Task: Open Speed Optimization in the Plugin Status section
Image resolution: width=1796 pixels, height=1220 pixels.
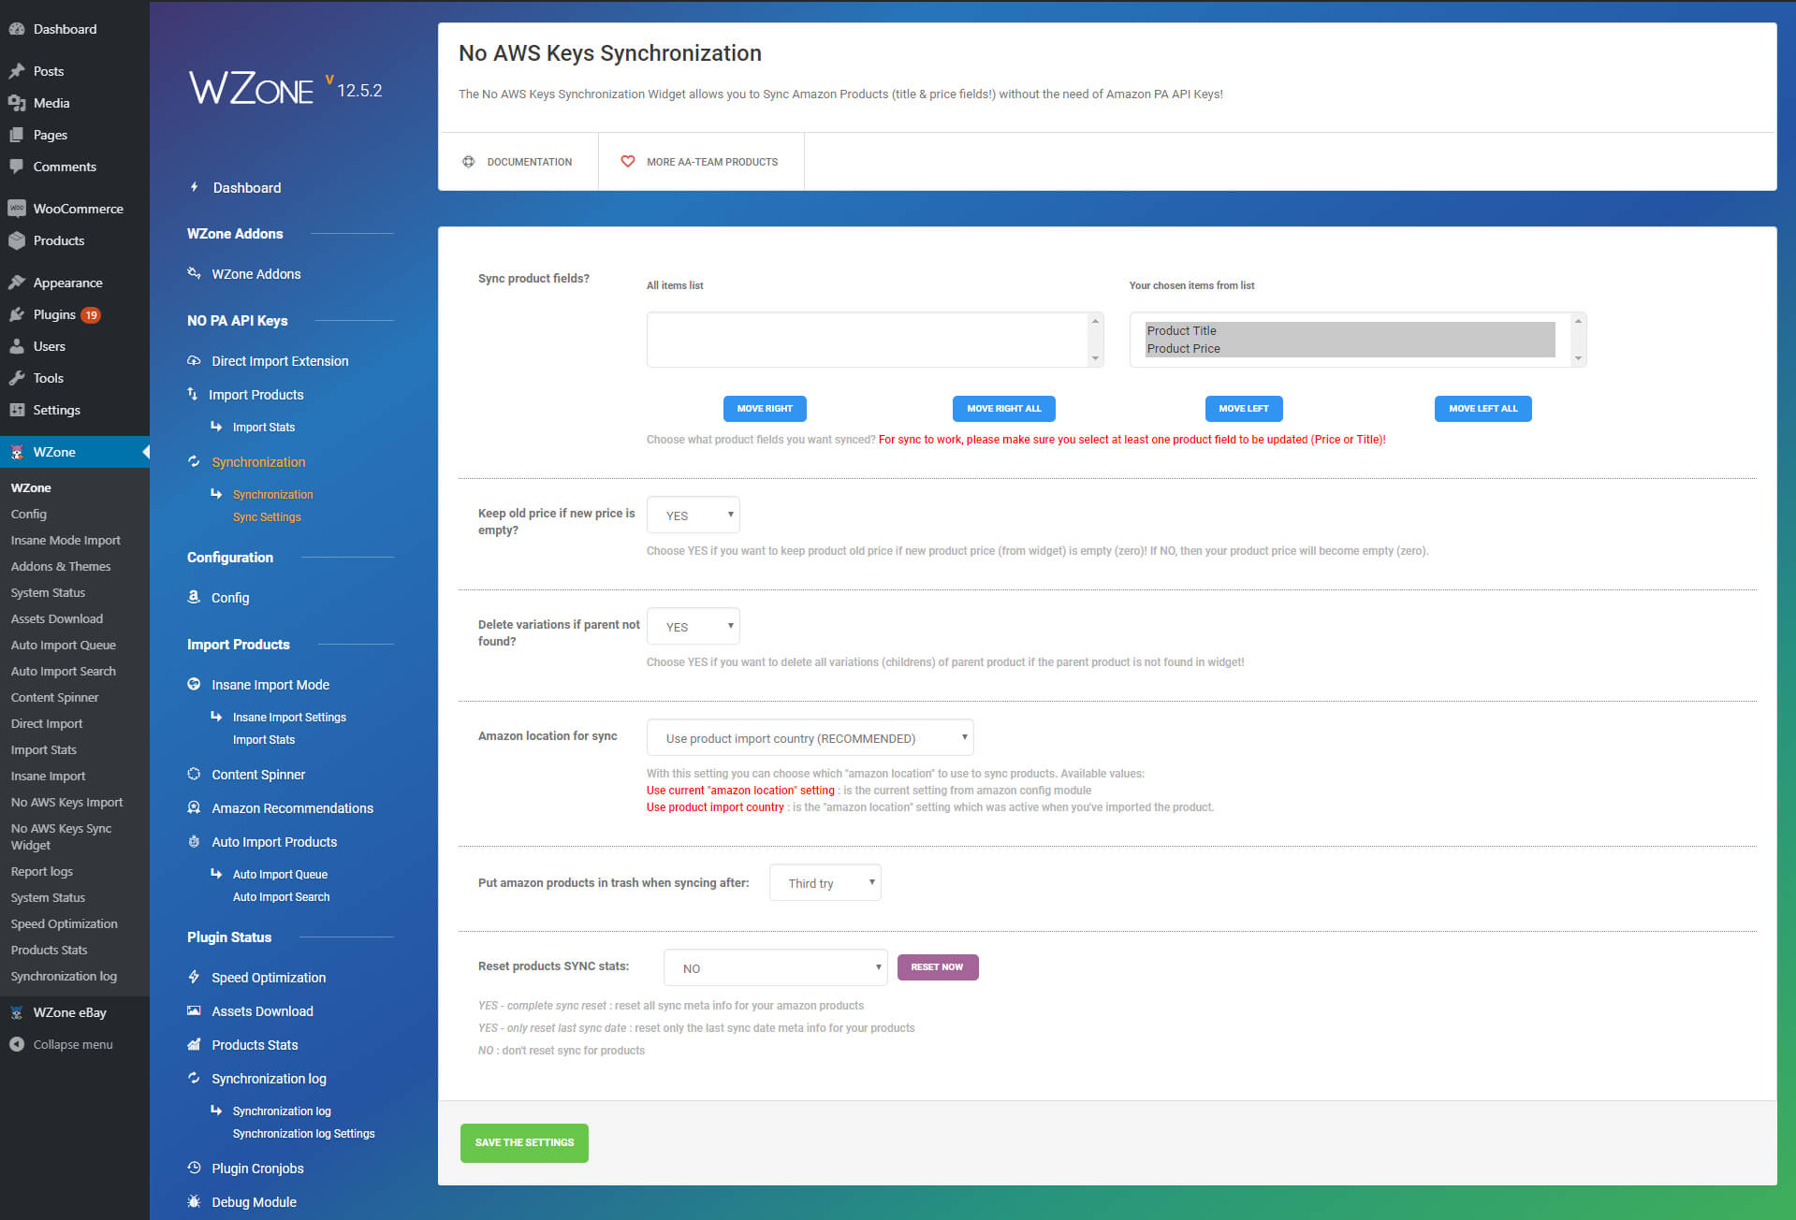Action: click(269, 978)
